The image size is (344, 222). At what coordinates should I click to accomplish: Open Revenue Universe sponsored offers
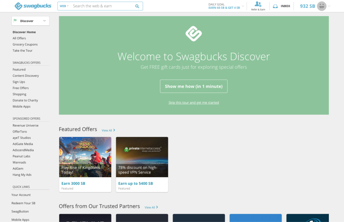[x=26, y=125]
